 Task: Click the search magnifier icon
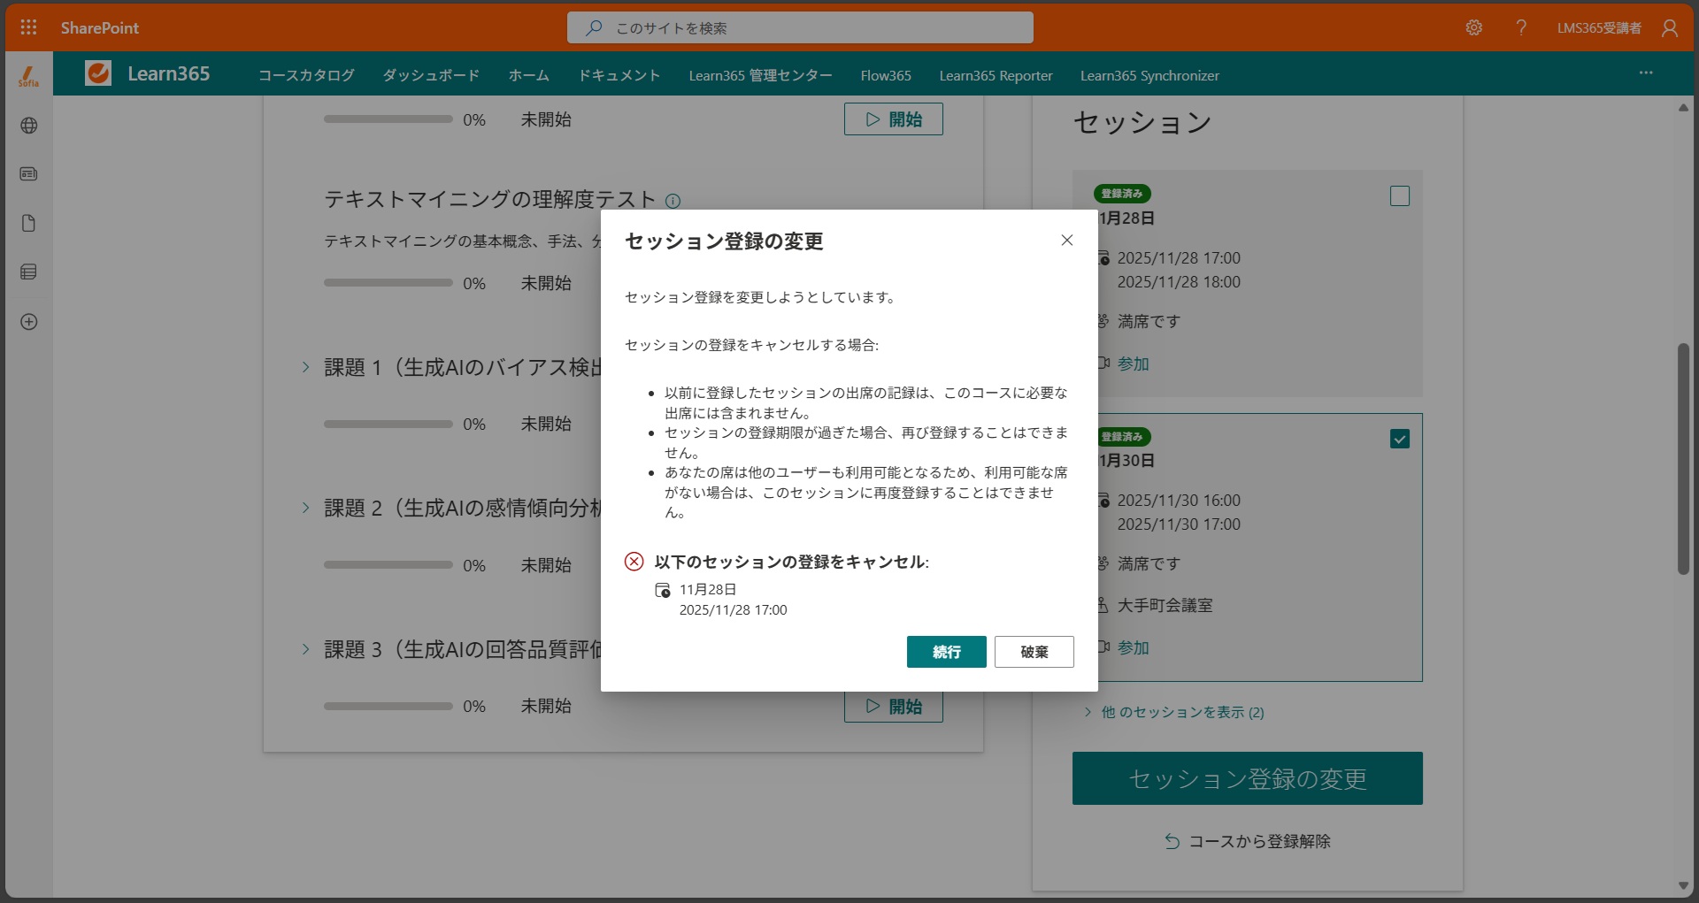594,27
